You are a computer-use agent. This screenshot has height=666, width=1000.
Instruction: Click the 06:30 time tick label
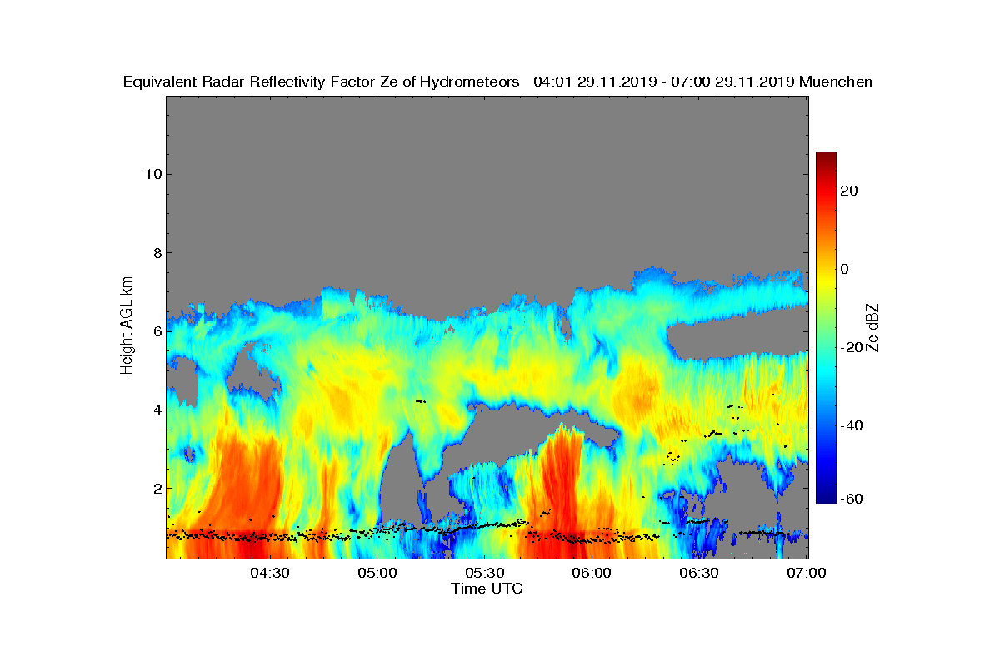[700, 573]
